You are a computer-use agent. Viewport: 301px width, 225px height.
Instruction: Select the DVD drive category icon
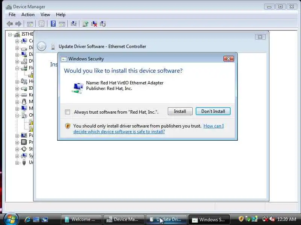point(24,61)
